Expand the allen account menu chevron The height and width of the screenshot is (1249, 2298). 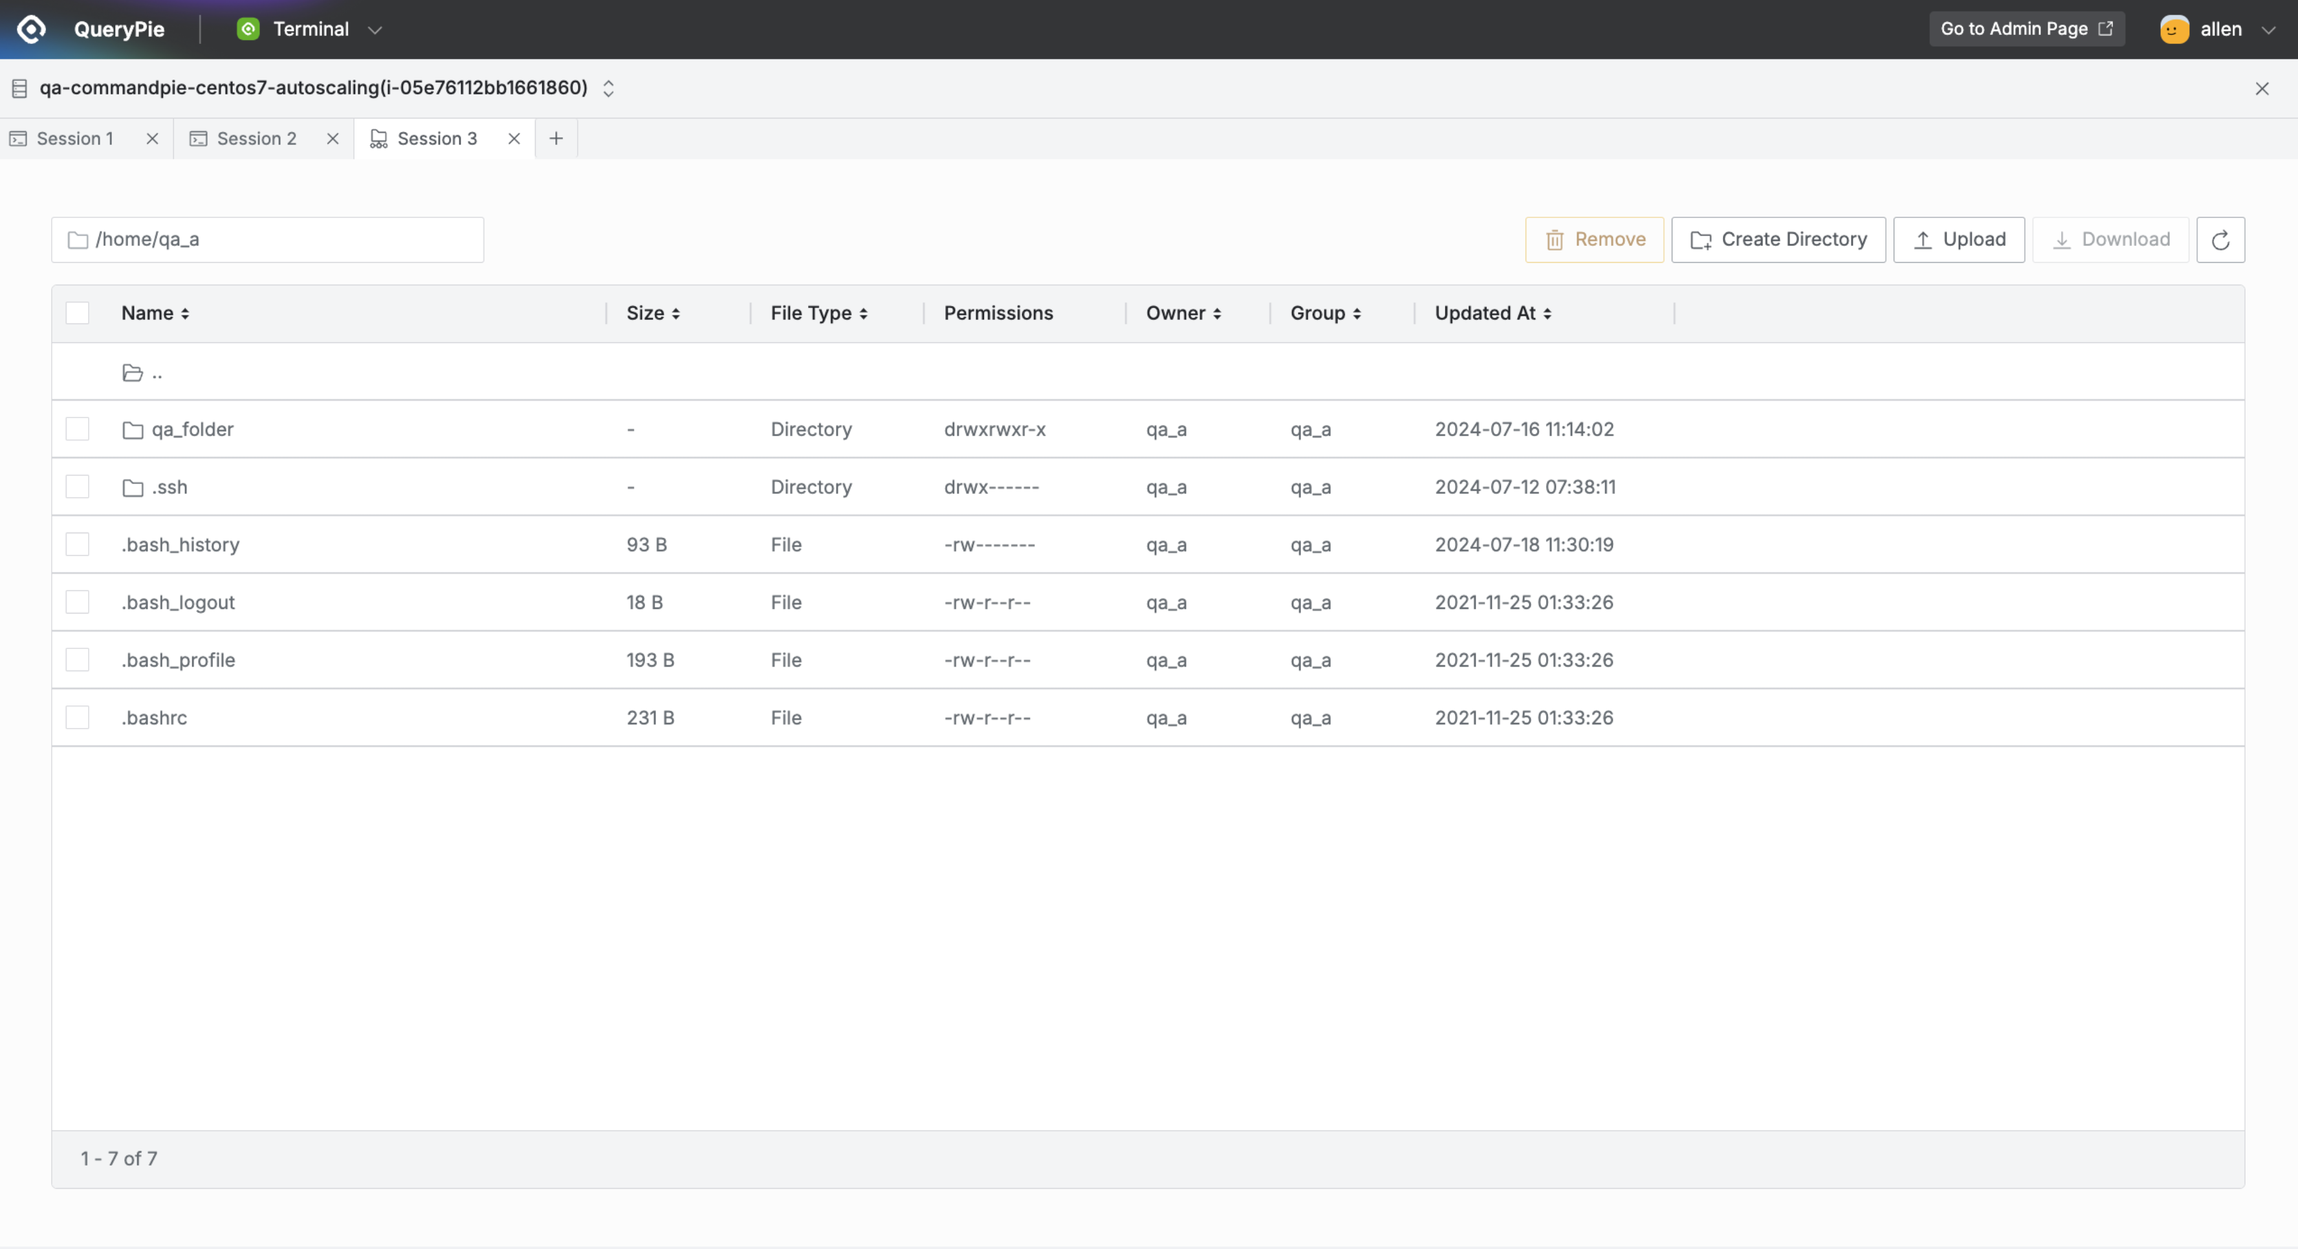[x=2268, y=29]
